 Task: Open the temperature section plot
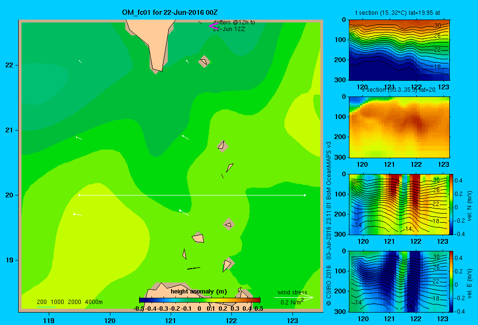[399, 50]
